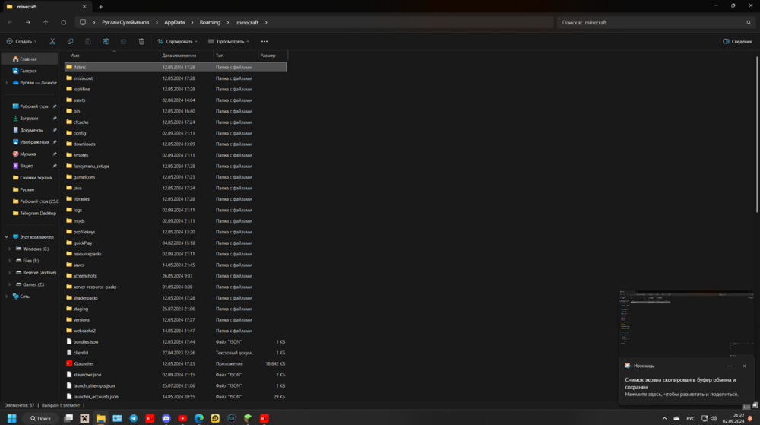Open the Minecraft creeper face taskbar icon
Image resolution: width=760 pixels, height=425 pixels.
[84, 418]
